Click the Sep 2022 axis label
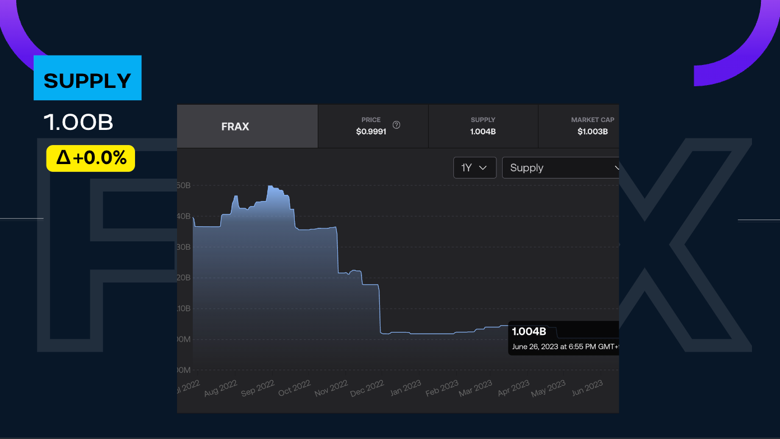Screen dimensions: 780x439 click(257, 388)
